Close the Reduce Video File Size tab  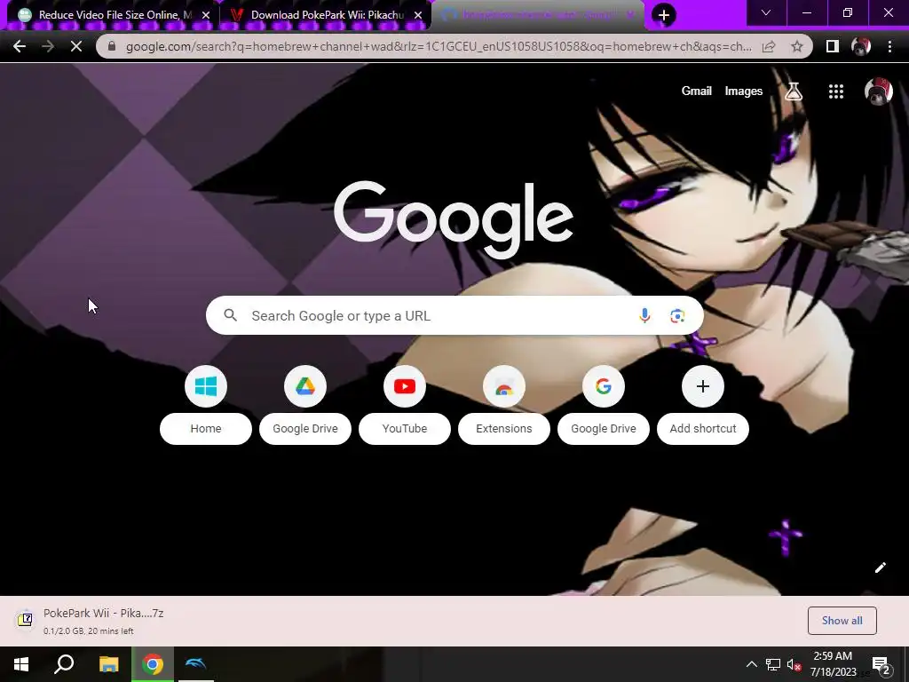206,15
